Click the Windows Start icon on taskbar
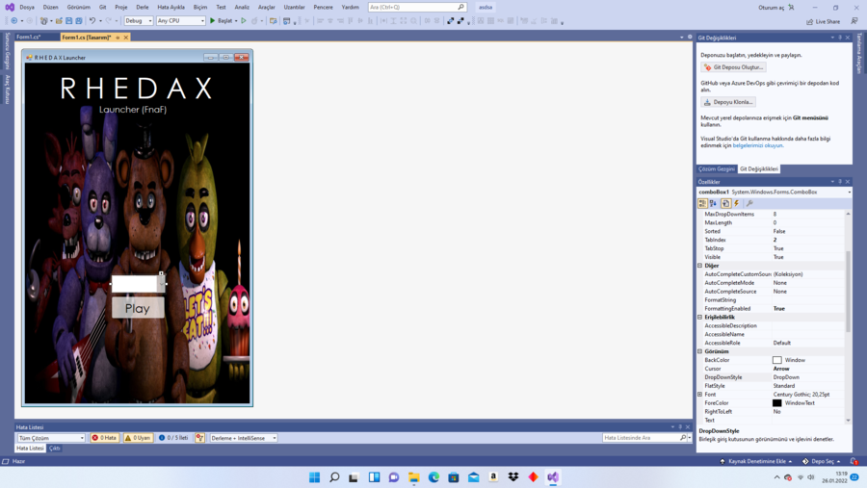Screen dimensions: 867x488 point(315,477)
